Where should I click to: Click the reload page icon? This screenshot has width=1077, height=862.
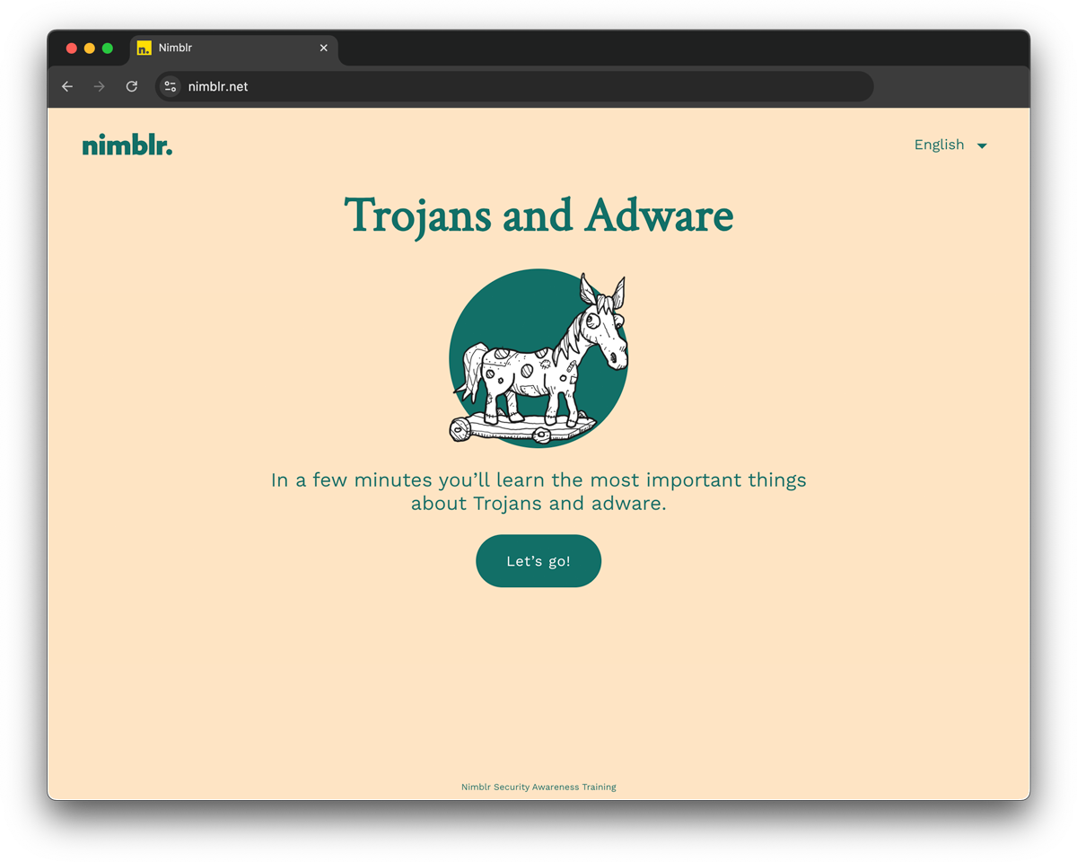(131, 86)
